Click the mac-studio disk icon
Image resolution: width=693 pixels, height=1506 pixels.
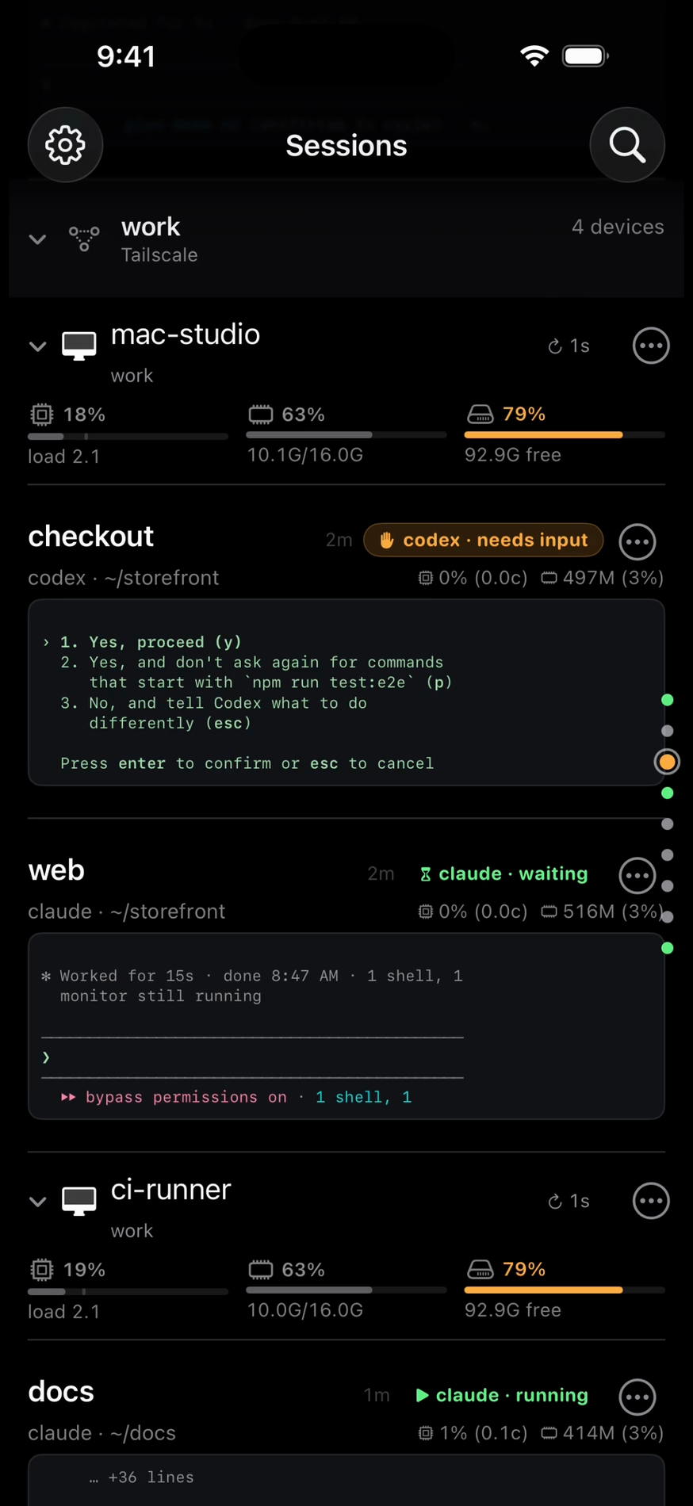click(x=480, y=414)
